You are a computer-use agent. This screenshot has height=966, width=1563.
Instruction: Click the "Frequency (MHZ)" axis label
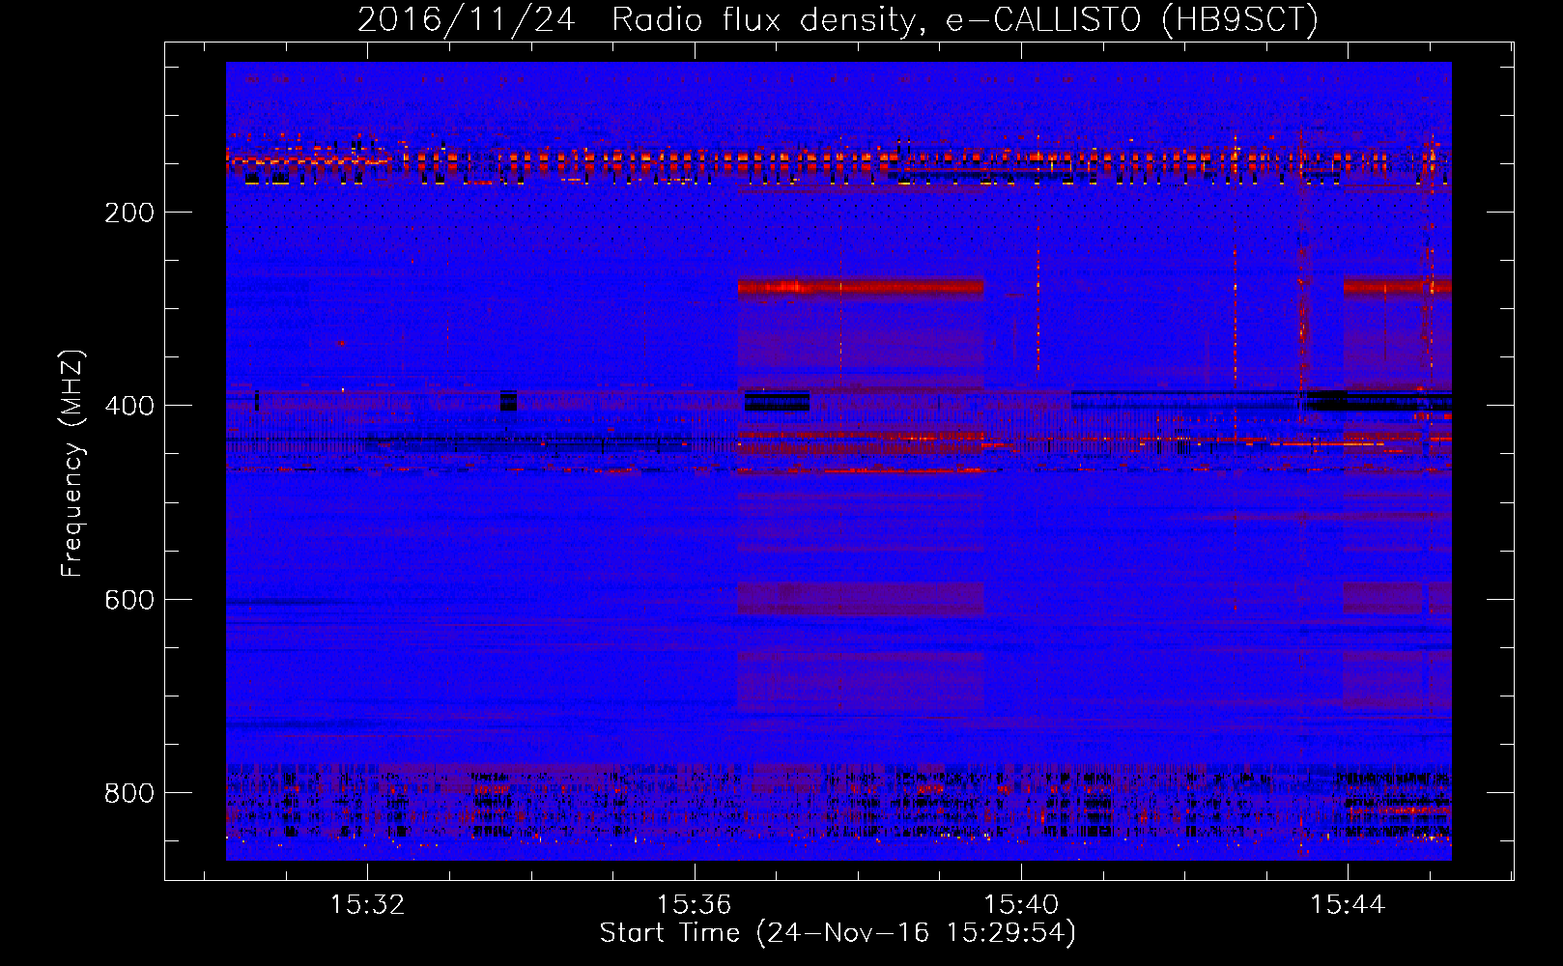(x=72, y=463)
